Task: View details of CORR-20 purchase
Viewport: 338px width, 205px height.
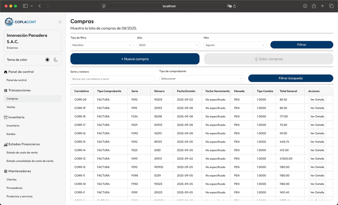Action: pos(317,100)
